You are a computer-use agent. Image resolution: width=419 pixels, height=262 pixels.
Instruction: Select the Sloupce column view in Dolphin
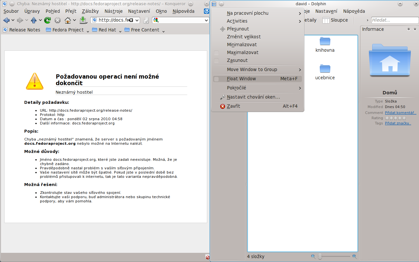[x=335, y=20]
